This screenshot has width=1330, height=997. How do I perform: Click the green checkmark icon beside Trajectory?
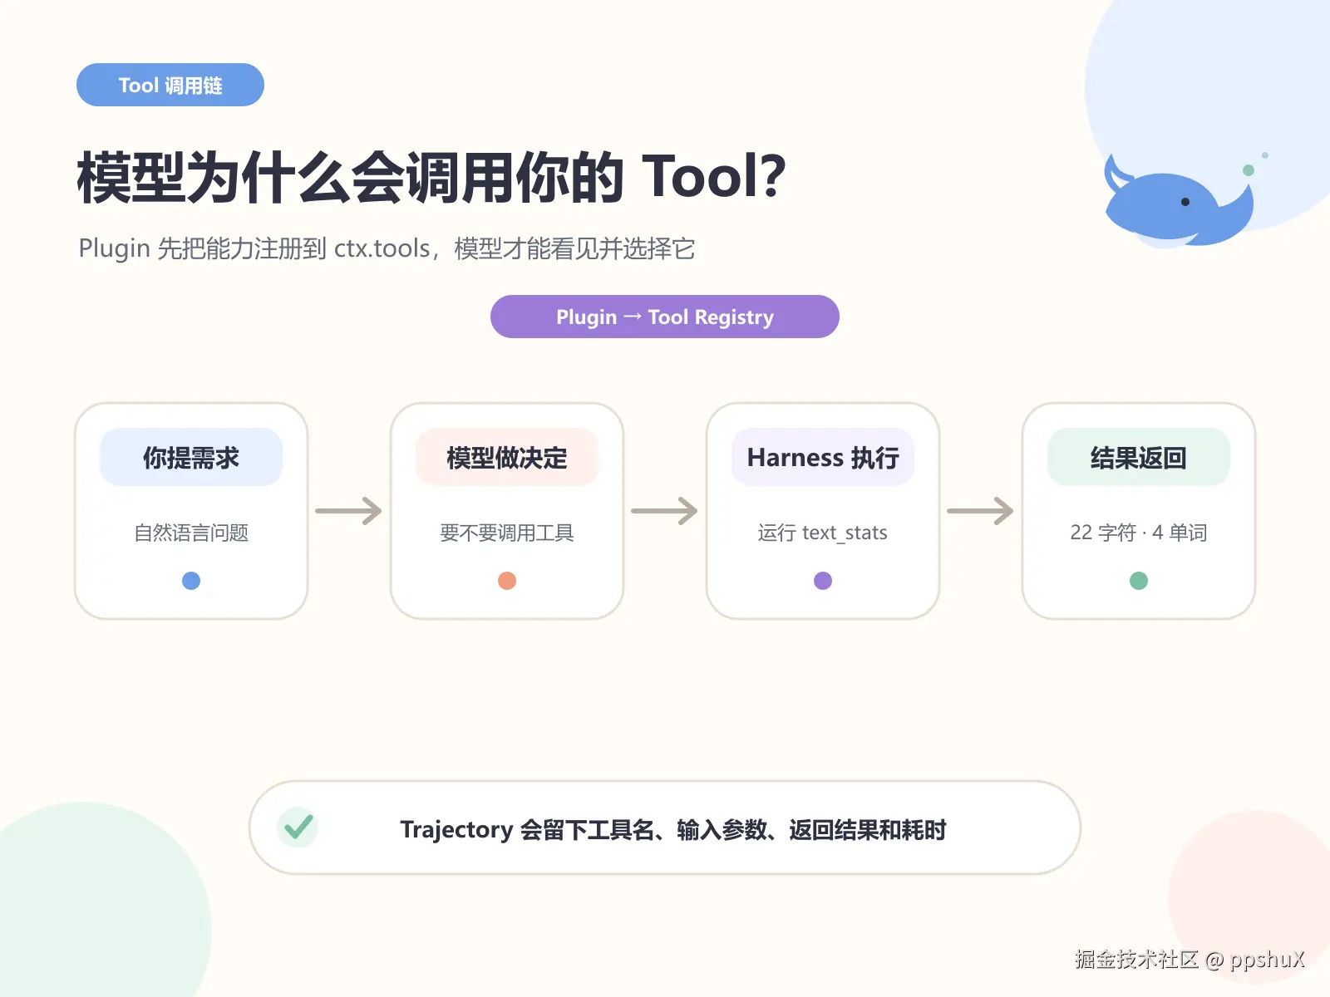[x=298, y=828]
